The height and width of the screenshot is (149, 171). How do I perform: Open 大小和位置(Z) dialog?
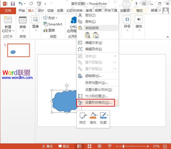point(97,96)
